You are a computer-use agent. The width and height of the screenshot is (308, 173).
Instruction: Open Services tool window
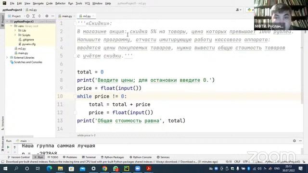(x=163, y=157)
